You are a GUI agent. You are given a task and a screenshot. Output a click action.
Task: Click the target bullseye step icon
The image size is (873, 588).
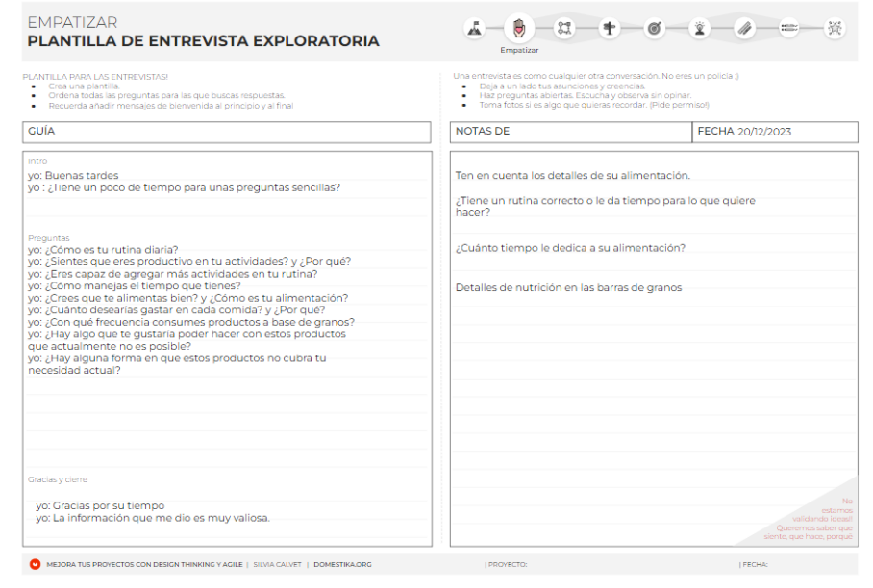(x=655, y=29)
